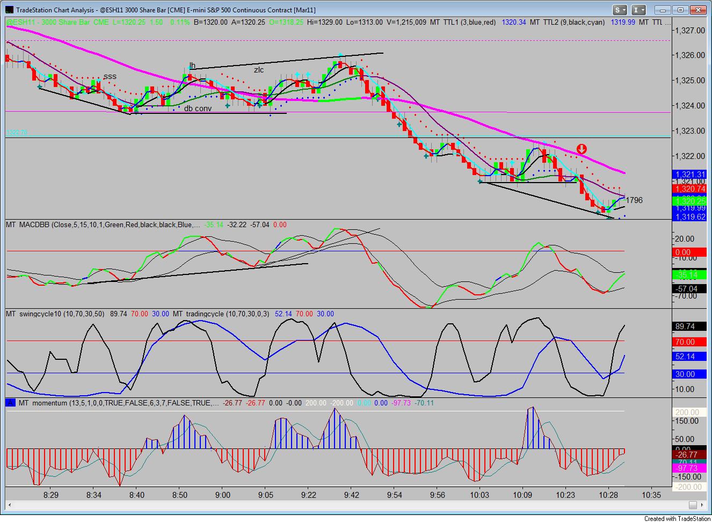
Task: Click the red down-arrow signal marker on chart
Action: click(x=582, y=149)
